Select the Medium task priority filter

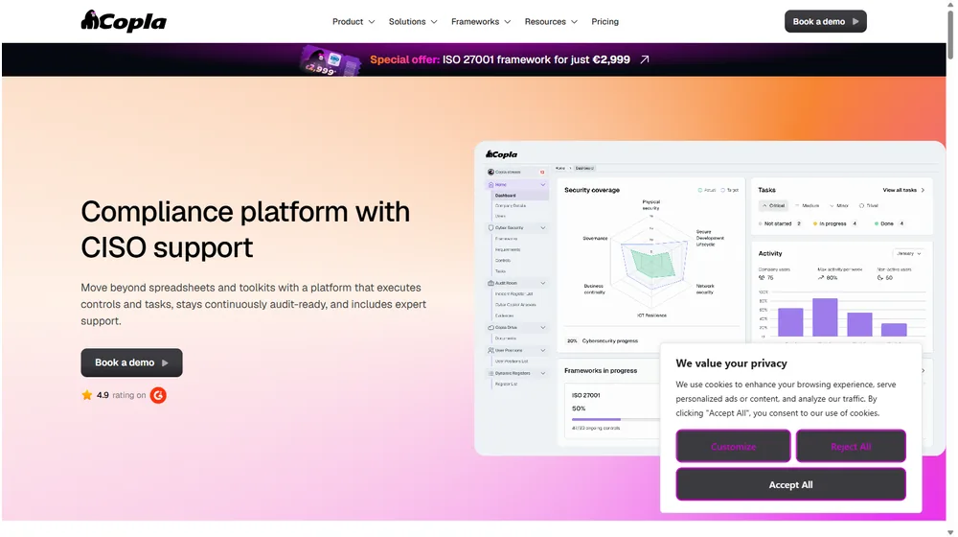click(x=807, y=205)
